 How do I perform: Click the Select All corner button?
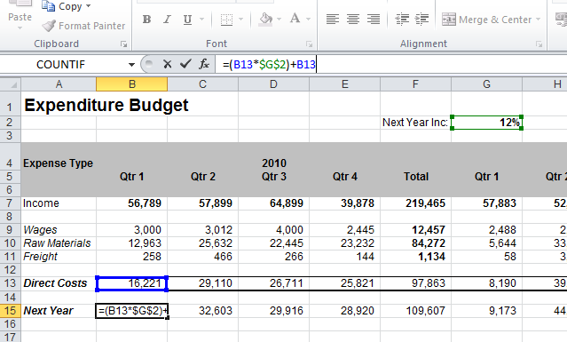click(11, 84)
